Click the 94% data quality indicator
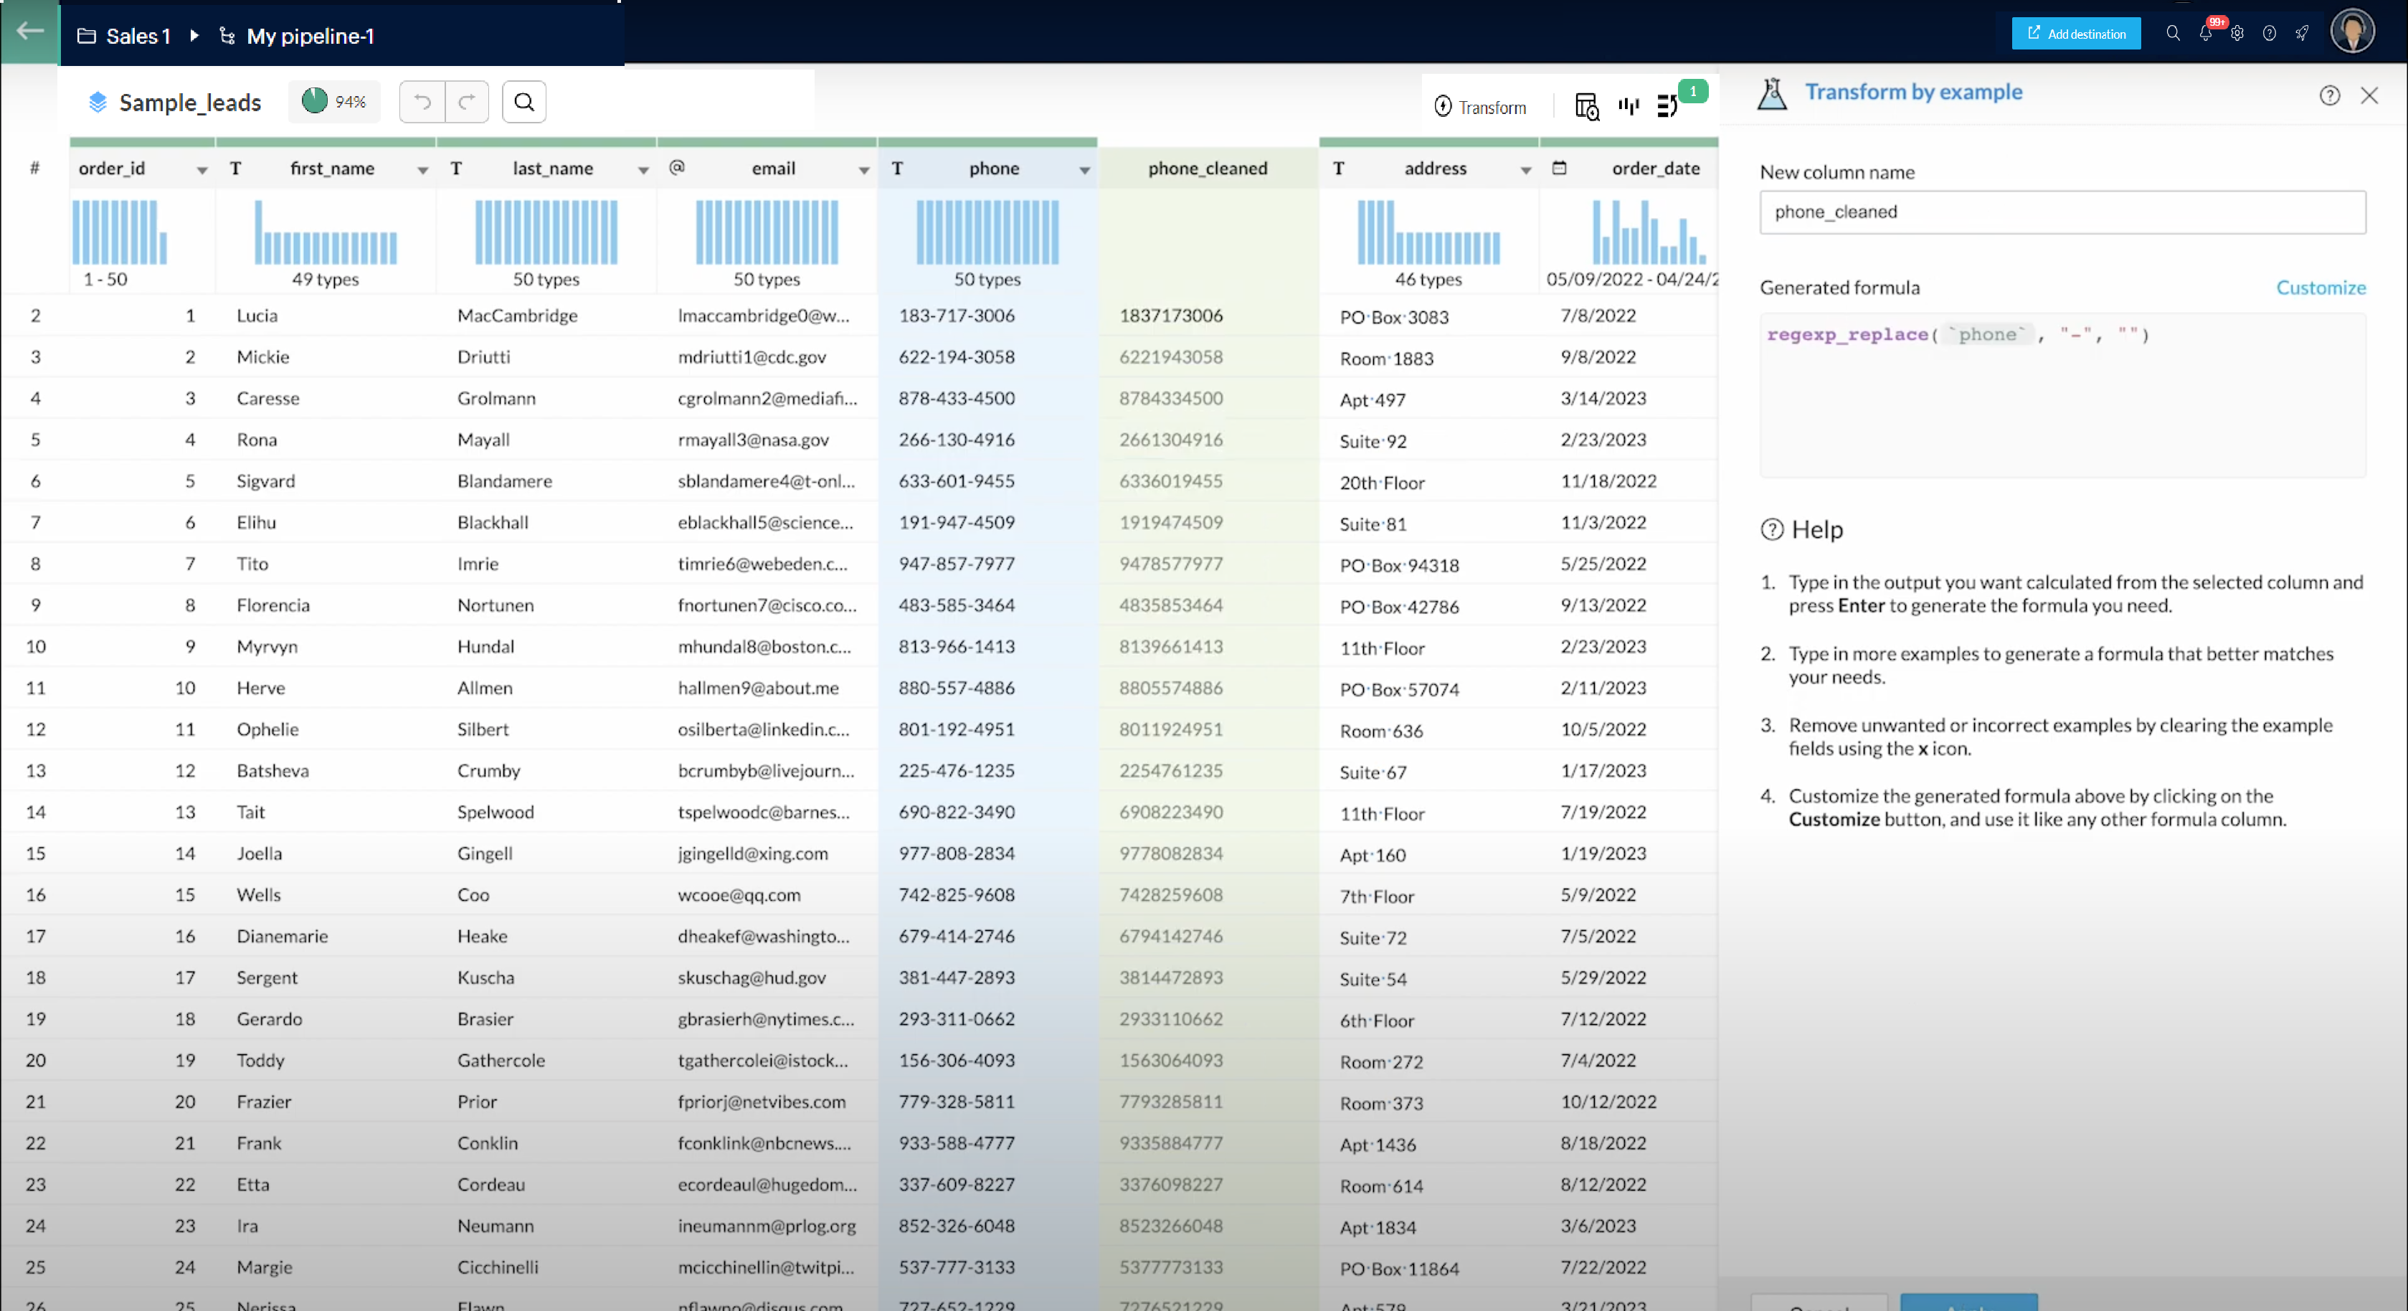Image resolution: width=2408 pixels, height=1311 pixels. 335,102
